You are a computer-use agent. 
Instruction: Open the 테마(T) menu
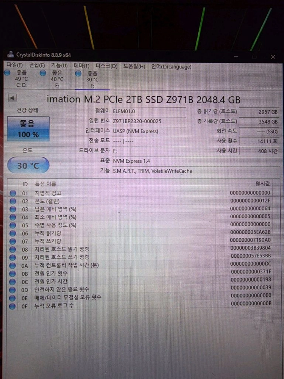(82, 66)
